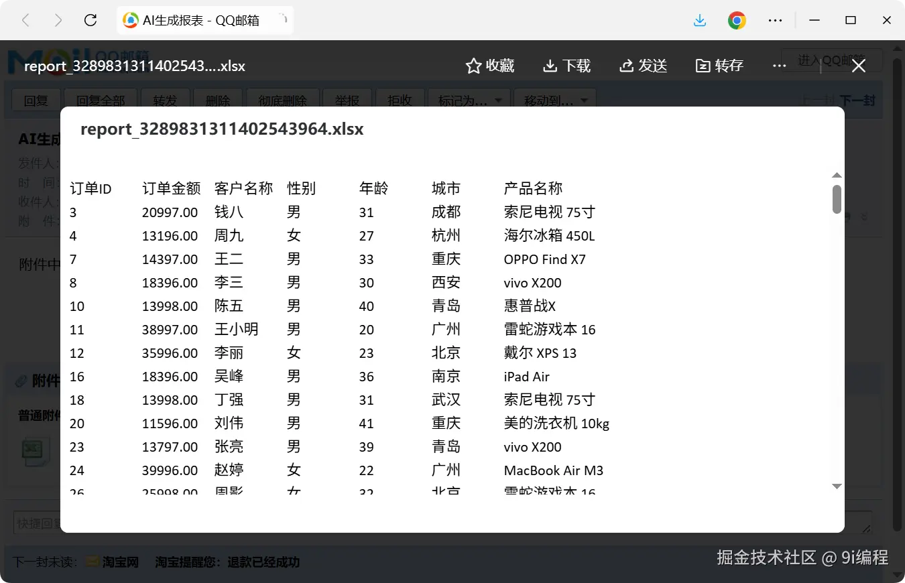Screen dimensions: 905x583
Task: Click 转存 to save to cloud
Action: pos(719,66)
